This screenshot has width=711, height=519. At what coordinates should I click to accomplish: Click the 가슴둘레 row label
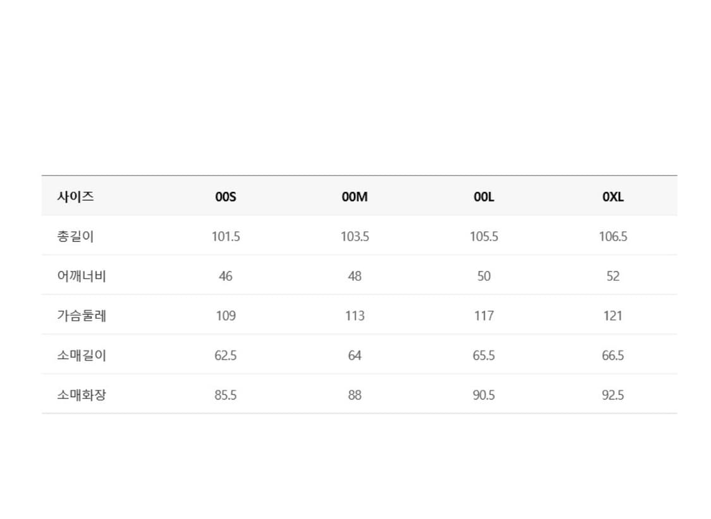click(x=82, y=316)
